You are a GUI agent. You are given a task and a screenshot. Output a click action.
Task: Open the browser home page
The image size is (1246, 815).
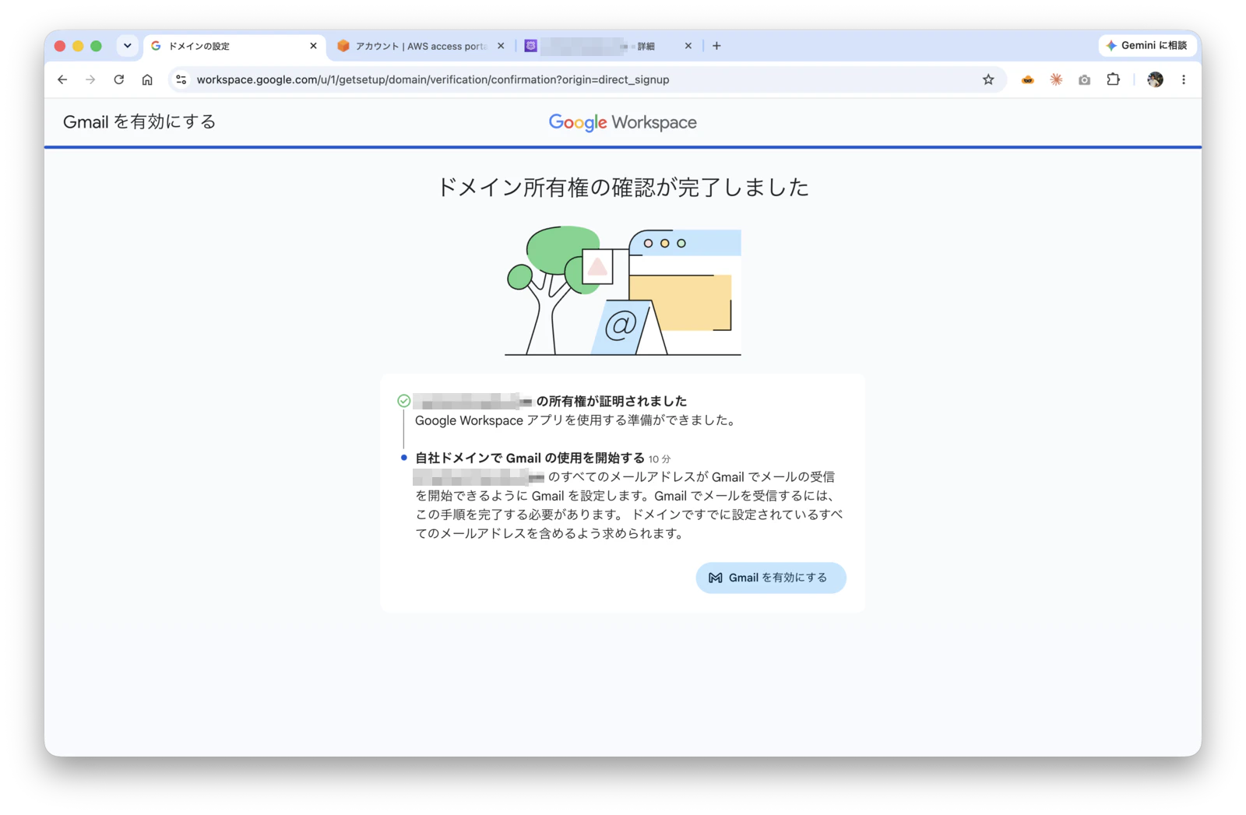click(147, 79)
